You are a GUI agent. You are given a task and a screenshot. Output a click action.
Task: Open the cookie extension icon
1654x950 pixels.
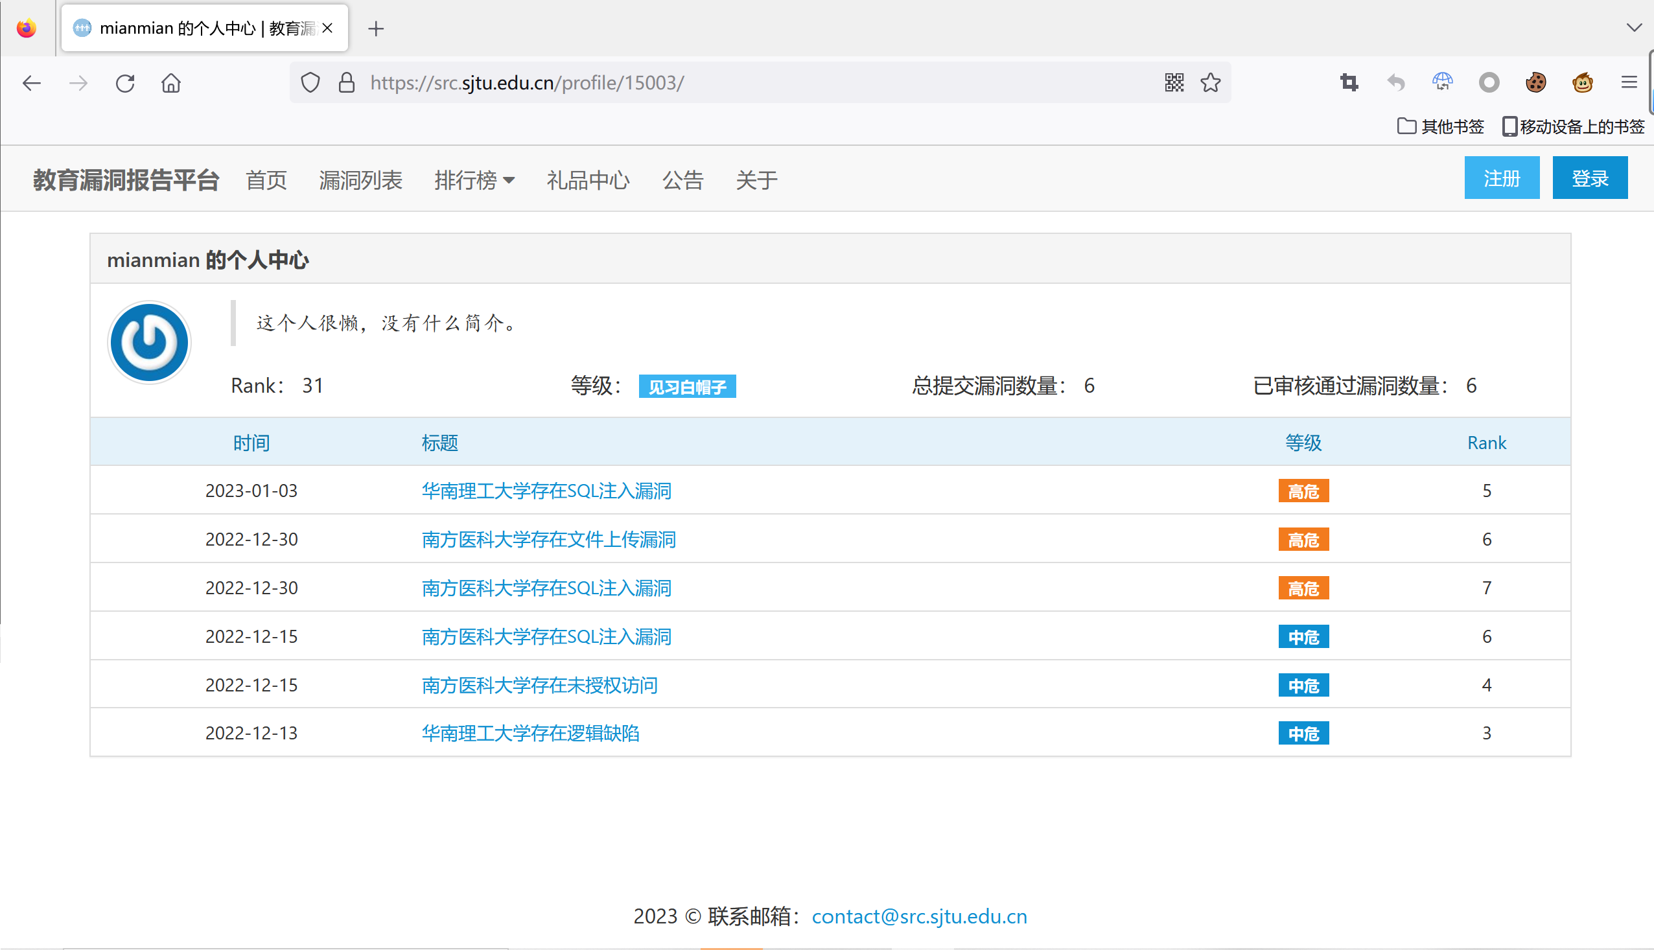click(x=1535, y=83)
